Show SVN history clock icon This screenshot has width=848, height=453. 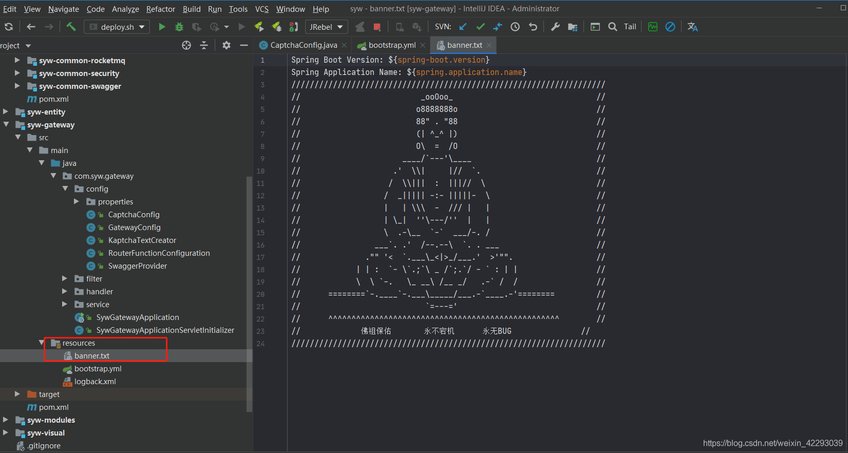[x=515, y=27]
